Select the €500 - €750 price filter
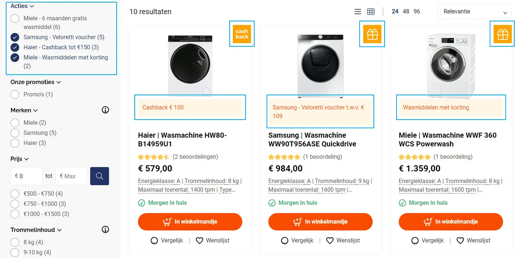 tap(15, 193)
